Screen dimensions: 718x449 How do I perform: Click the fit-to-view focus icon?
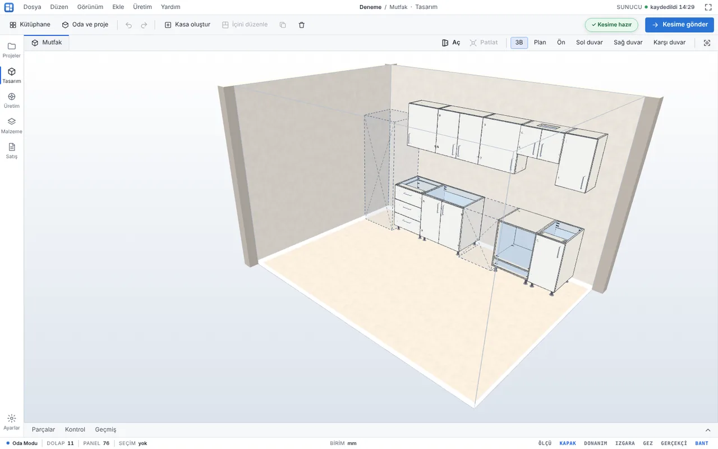click(707, 43)
